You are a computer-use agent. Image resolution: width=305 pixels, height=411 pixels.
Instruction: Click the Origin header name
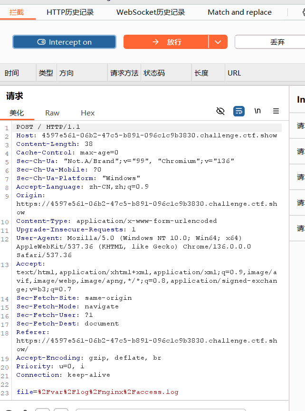pos(31,195)
